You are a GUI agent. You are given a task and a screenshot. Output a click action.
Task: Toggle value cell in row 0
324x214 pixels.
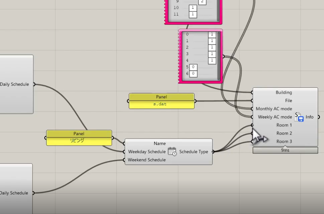pos(212,34)
